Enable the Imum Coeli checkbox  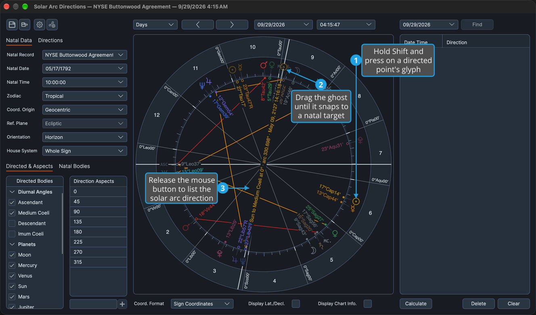[12, 234]
